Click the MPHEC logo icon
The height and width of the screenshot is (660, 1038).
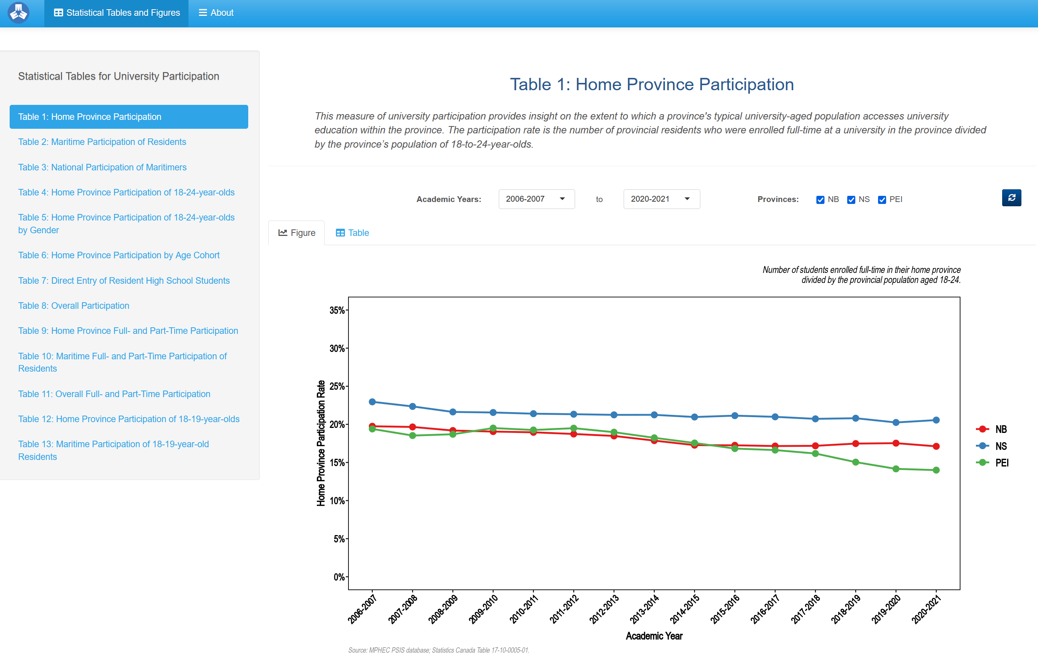19,12
